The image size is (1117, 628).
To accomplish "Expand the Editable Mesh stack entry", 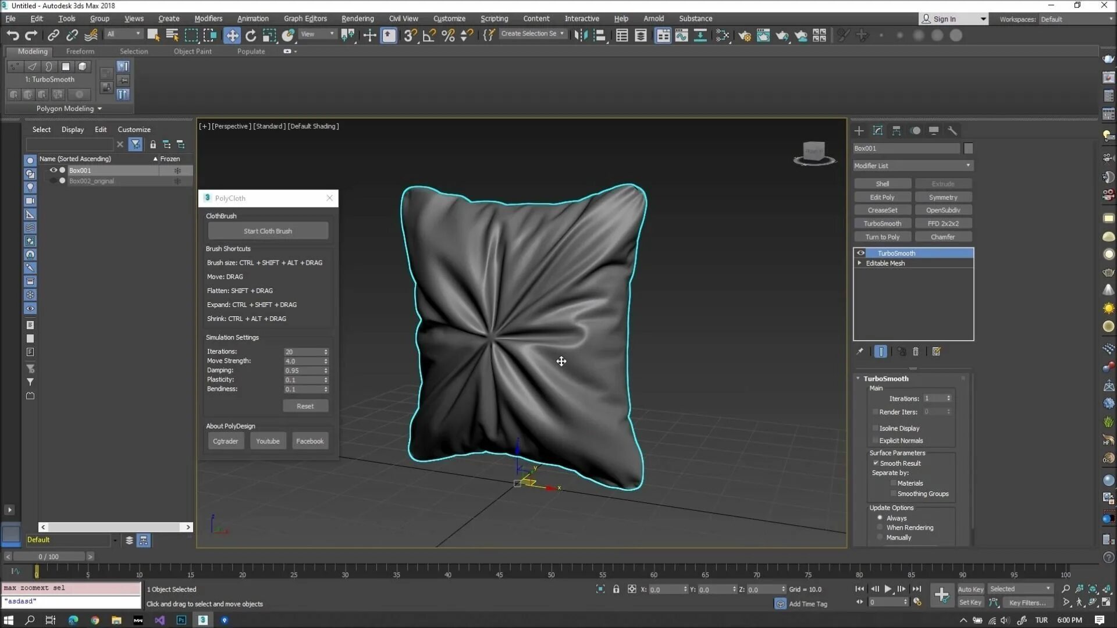I will click(860, 263).
